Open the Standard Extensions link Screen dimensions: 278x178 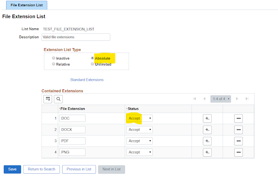tap(87, 80)
